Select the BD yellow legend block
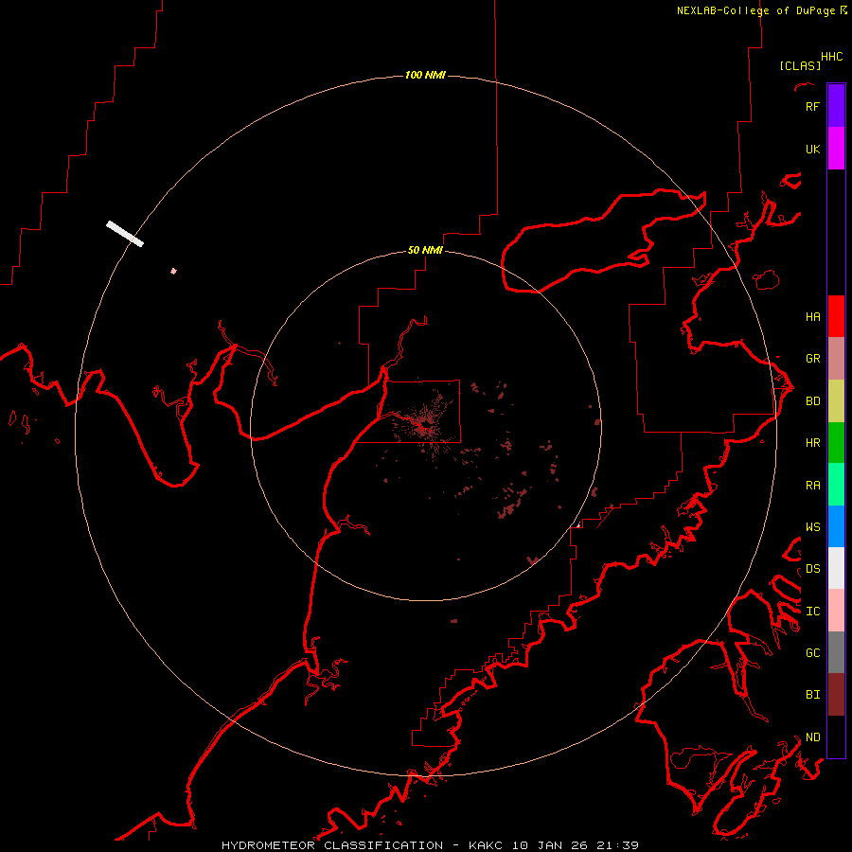The height and width of the screenshot is (852, 852). [836, 401]
